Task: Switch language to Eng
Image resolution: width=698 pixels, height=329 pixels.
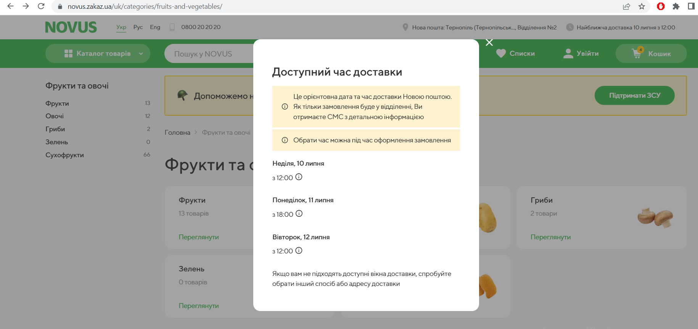Action: (x=155, y=27)
